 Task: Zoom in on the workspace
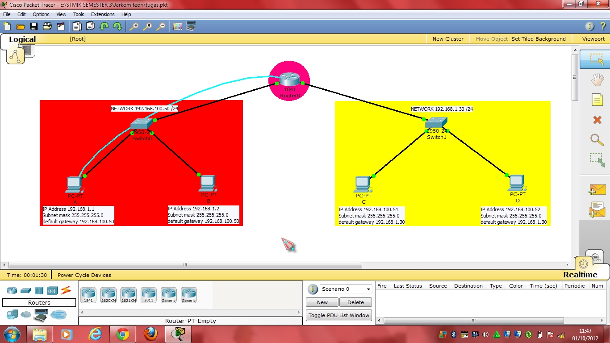tap(134, 26)
